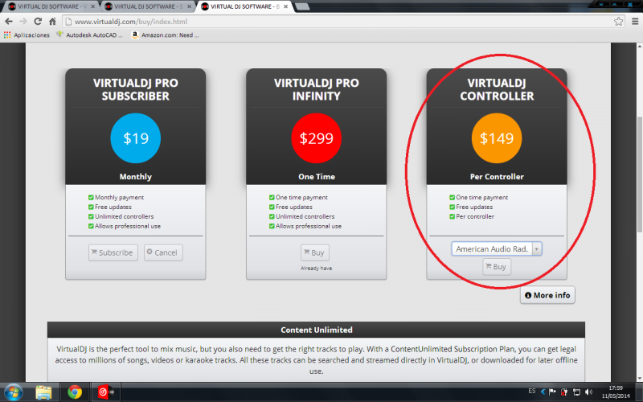Open the Amazon.com bookmark
The width and height of the screenshot is (643, 402).
pos(165,35)
